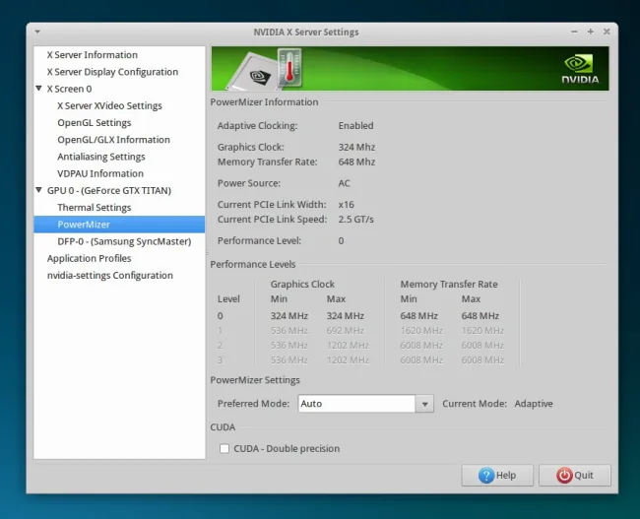This screenshot has height=519, width=640.
Task: Select X Screen 0 entry
Action: (x=69, y=89)
